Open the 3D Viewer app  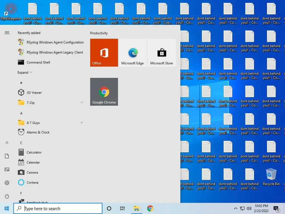51,93
